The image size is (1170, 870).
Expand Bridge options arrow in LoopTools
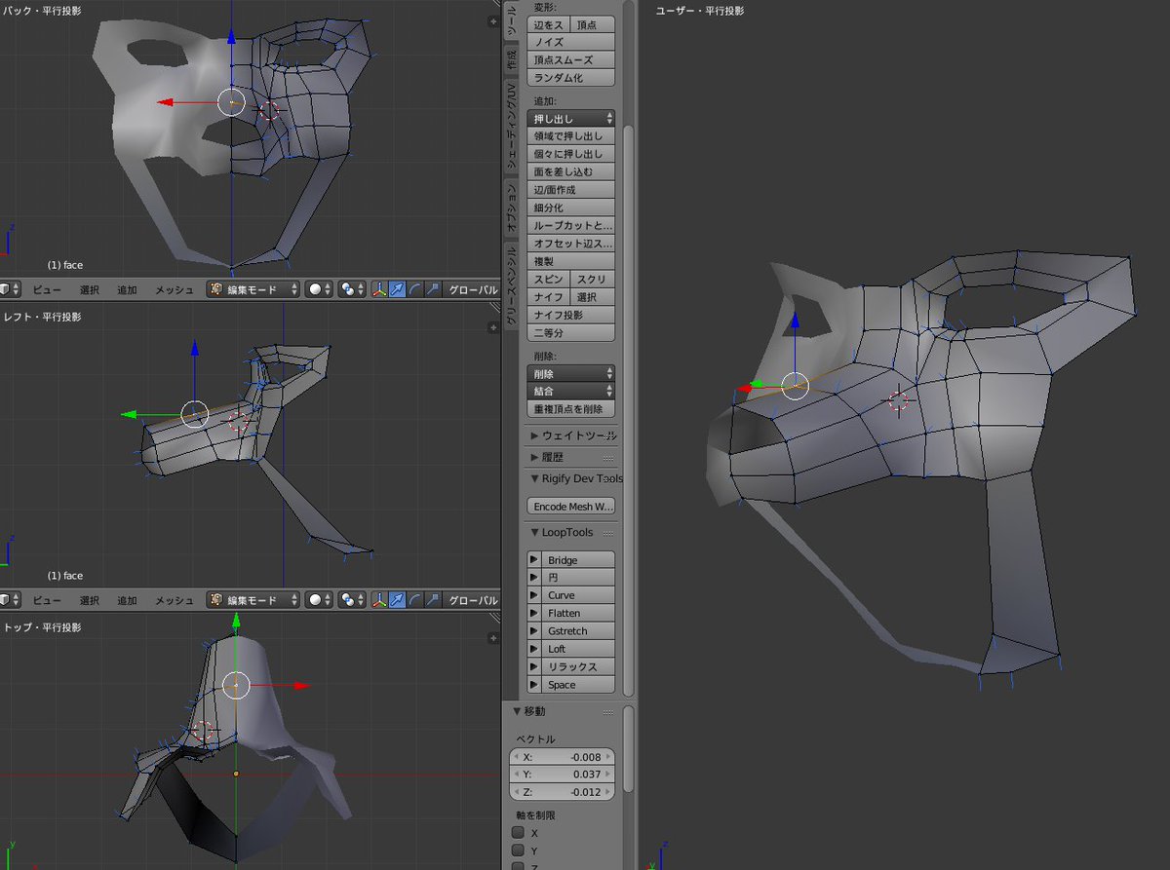(x=533, y=560)
